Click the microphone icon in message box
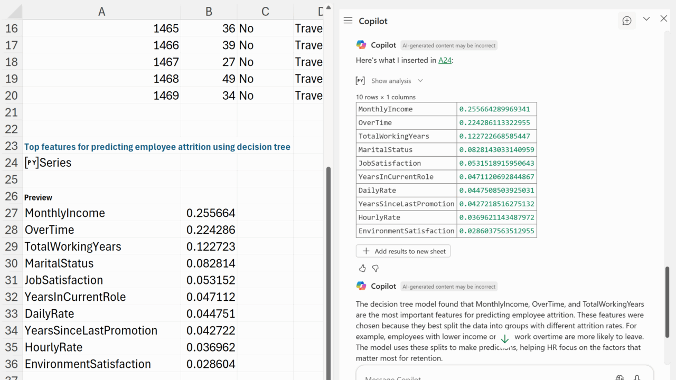The width and height of the screenshot is (676, 380). pos(637,377)
